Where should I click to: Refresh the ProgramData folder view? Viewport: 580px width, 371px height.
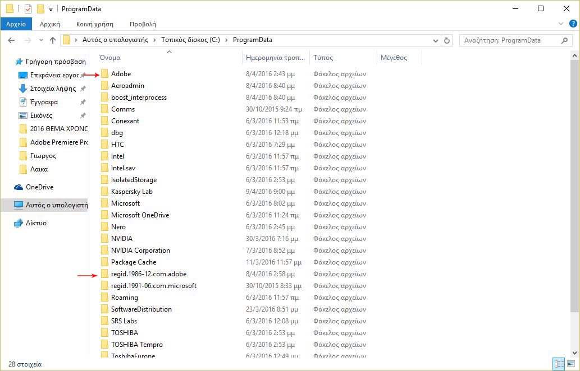pos(447,40)
